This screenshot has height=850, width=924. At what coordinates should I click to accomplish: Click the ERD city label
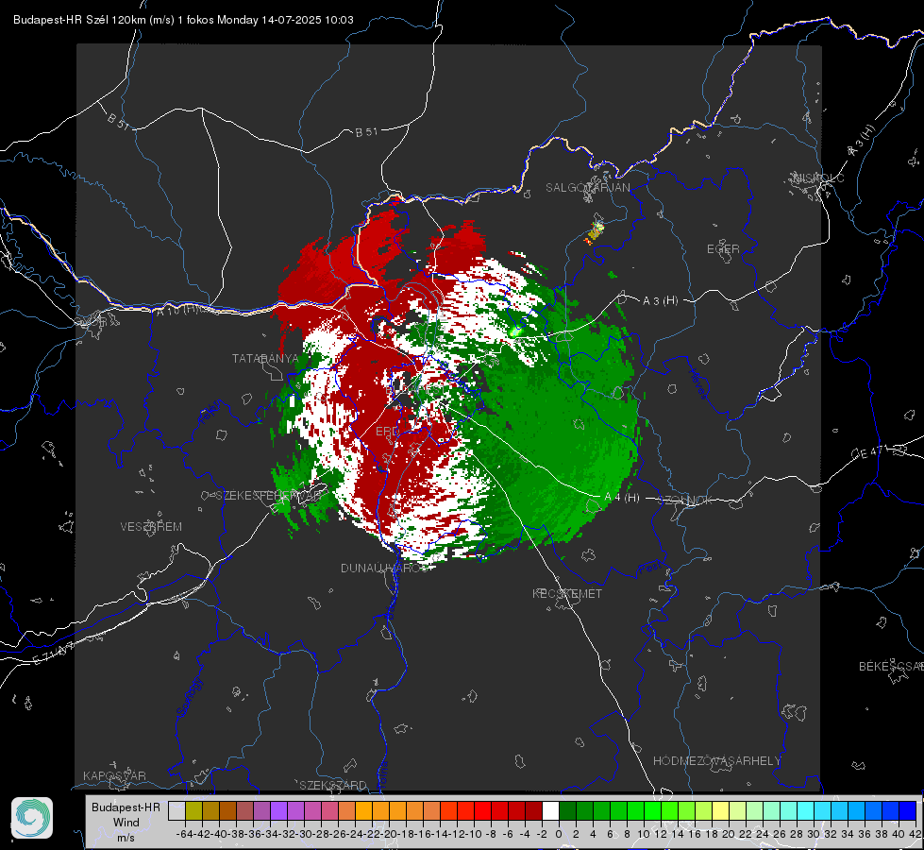coord(387,432)
